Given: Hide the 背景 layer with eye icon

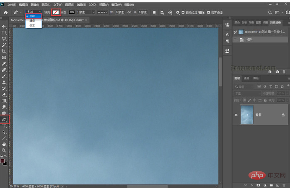Looking at the screenshot, I should tap(236, 115).
